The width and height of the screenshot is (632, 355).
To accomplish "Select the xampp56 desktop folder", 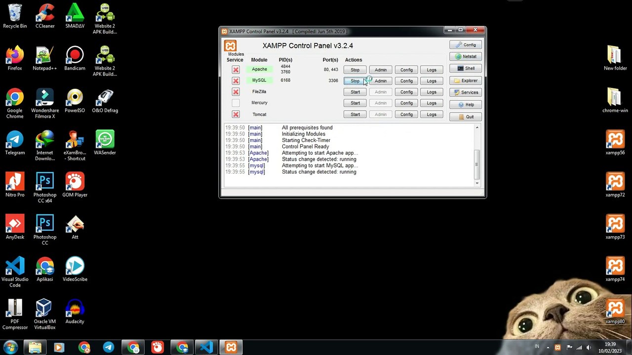I will tap(615, 143).
